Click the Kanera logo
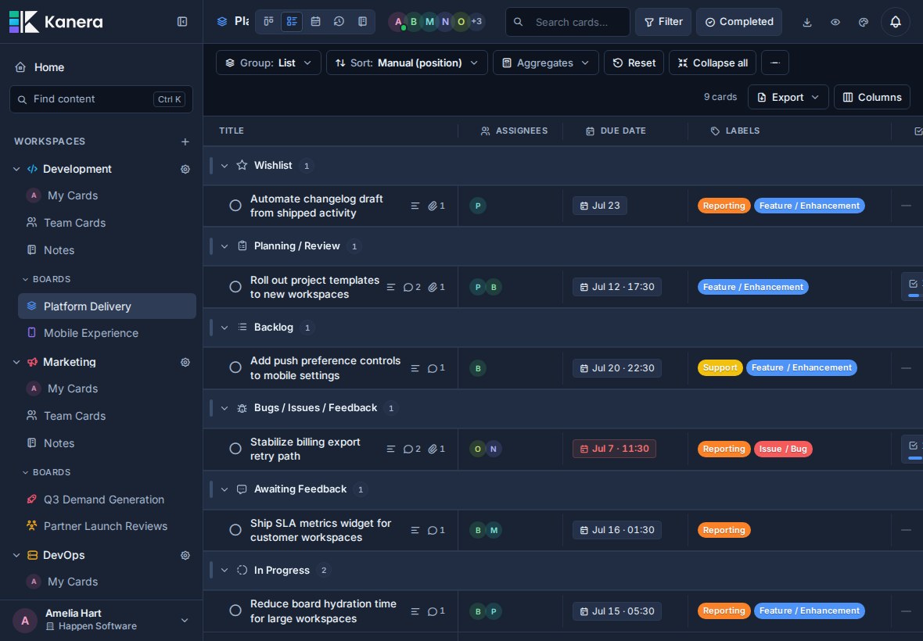The width and height of the screenshot is (923, 641). pyautogui.click(x=56, y=22)
